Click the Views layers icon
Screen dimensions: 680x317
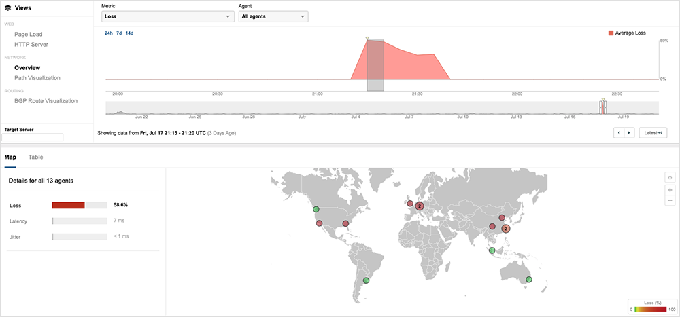(7, 8)
